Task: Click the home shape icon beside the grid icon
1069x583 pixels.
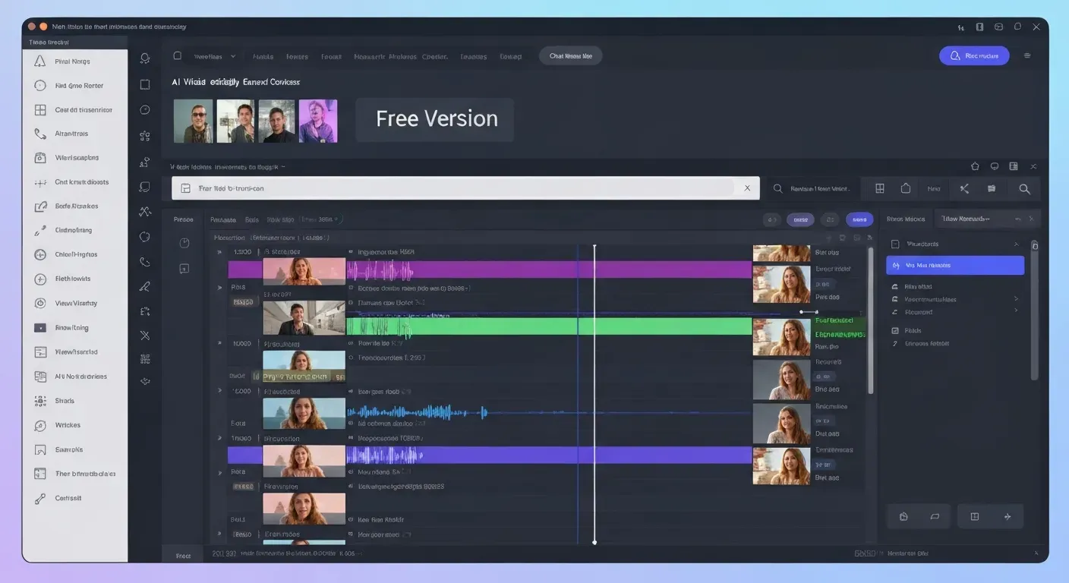Action: point(906,188)
